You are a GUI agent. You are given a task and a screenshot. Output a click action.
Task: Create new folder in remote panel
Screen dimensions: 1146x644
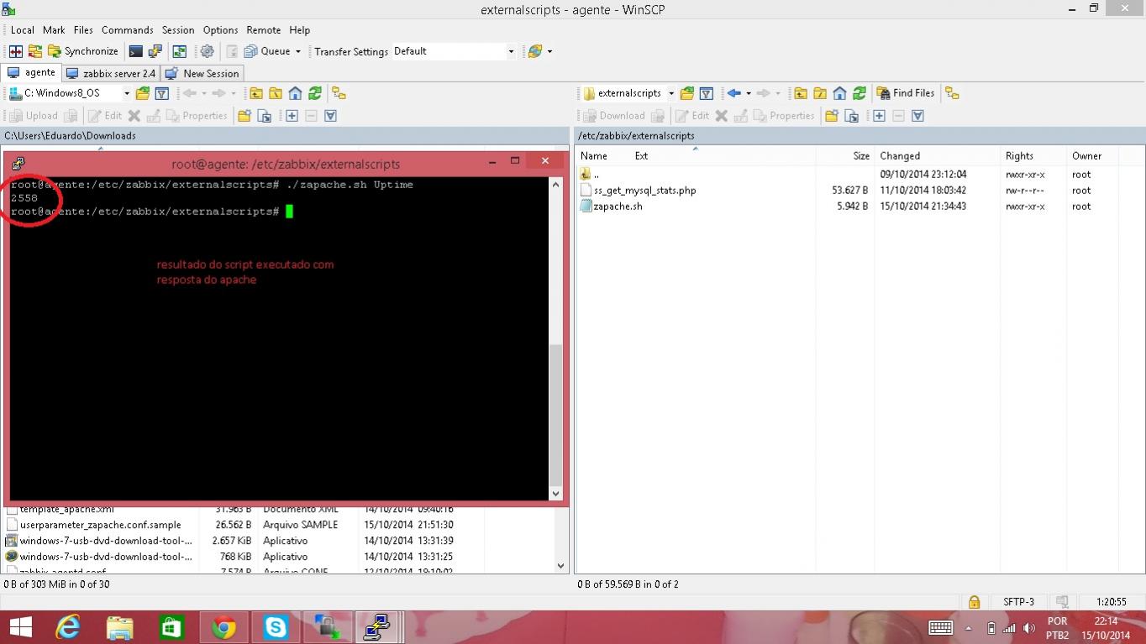pyautogui.click(x=832, y=116)
